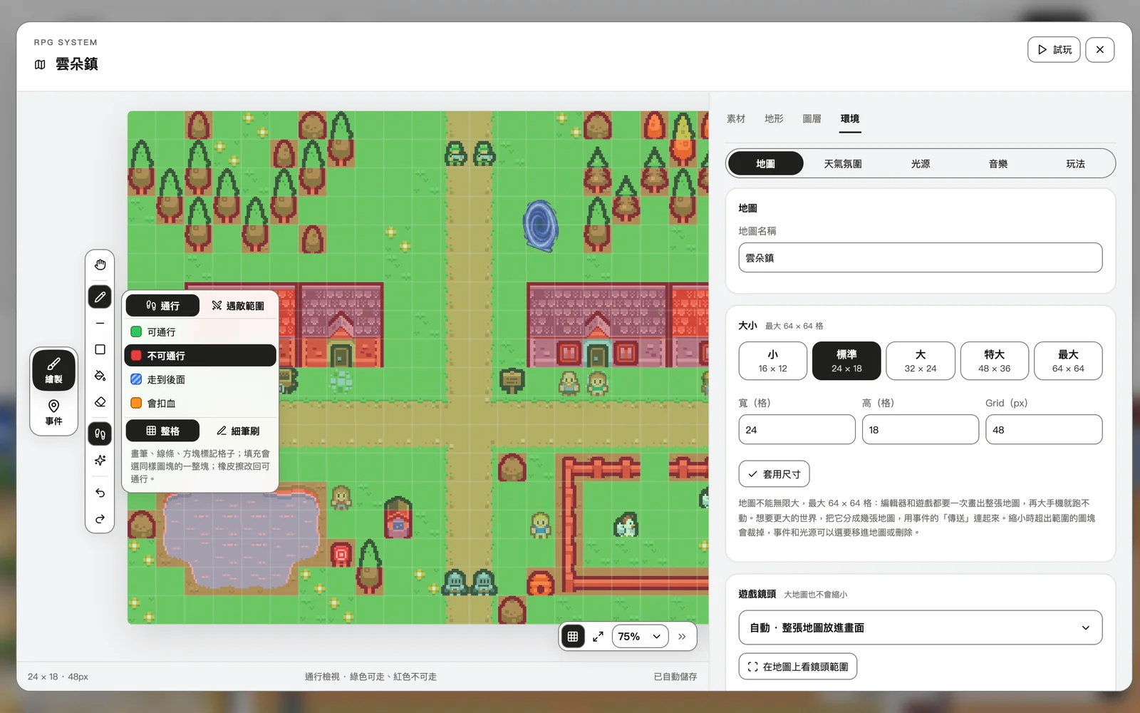Open the 天氣氛圍 sub-tab
1140x713 pixels.
(843, 164)
